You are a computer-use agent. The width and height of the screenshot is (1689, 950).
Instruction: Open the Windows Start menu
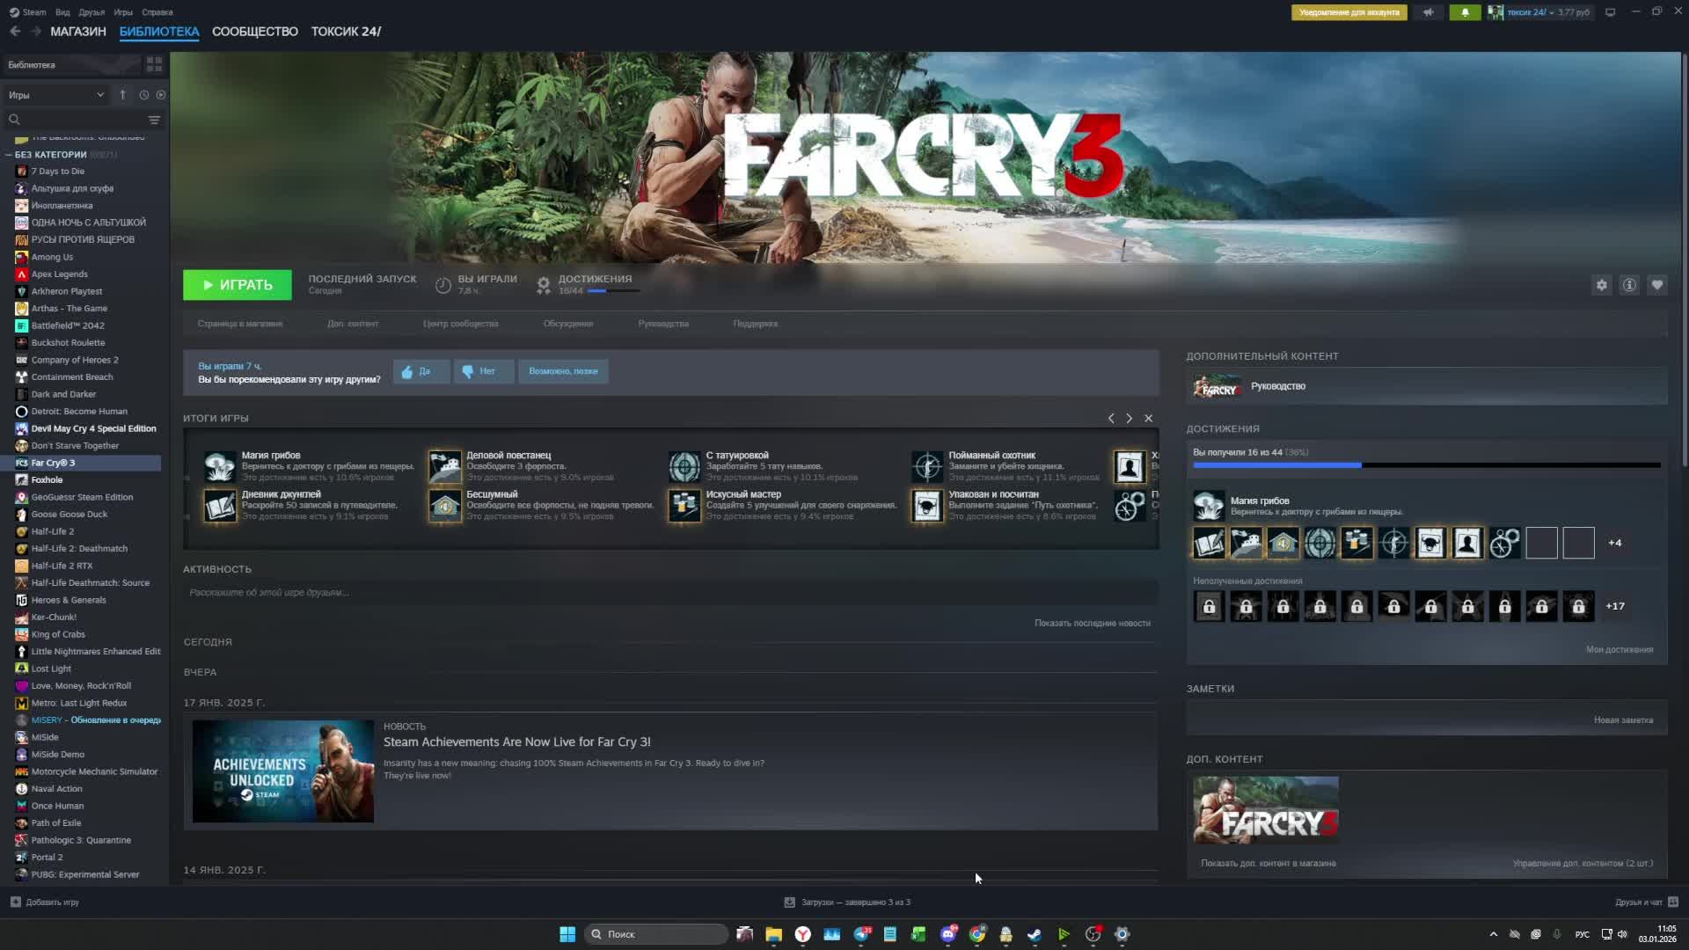pos(567,934)
